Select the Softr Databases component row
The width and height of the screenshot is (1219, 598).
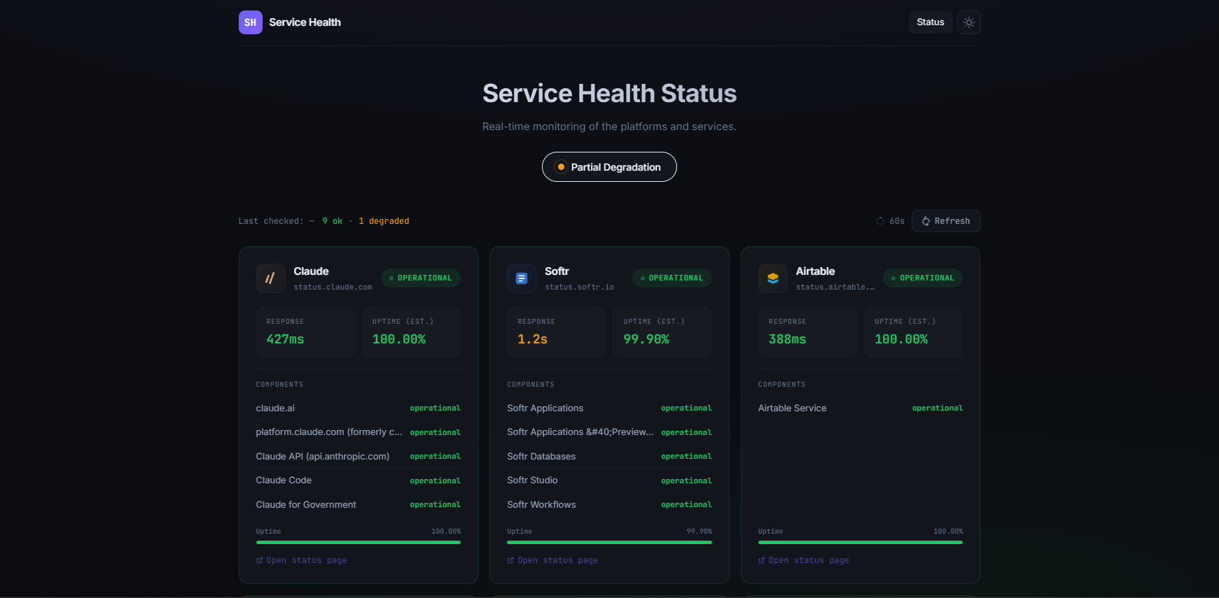coord(609,456)
